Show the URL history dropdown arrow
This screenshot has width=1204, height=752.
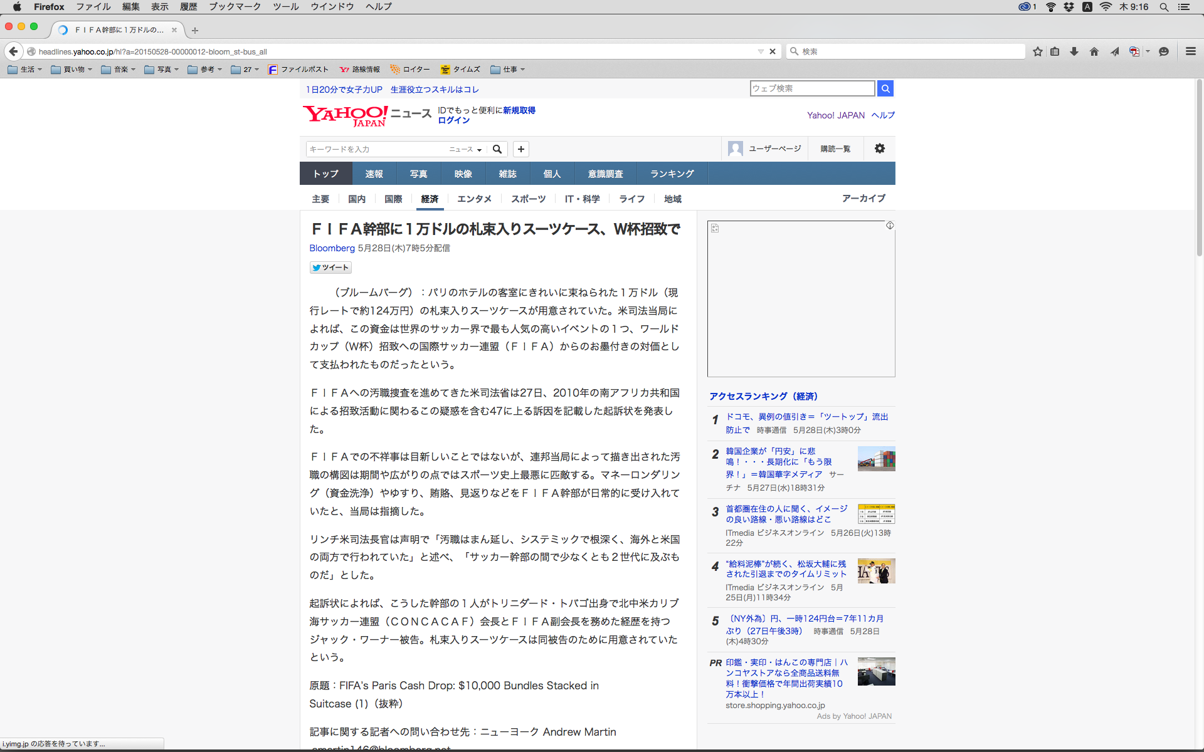tap(760, 51)
